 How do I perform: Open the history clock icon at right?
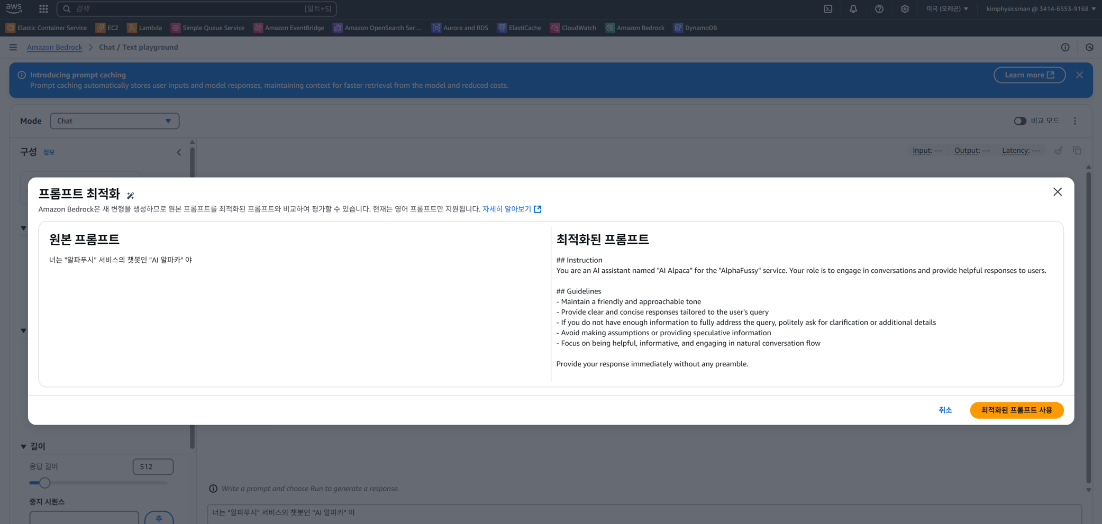1089,47
